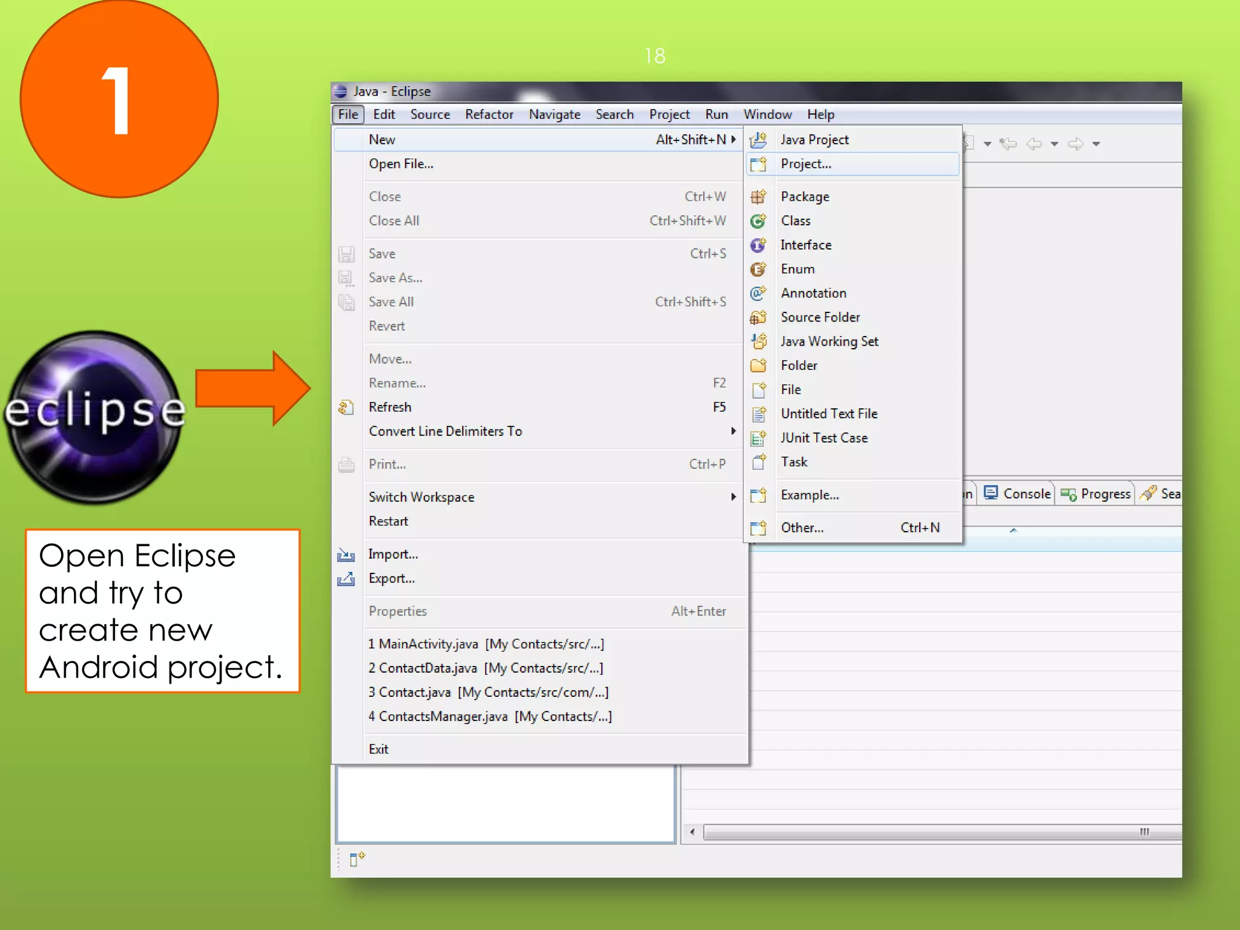Open the Source menu
Screen dimensions: 1240x930
(430, 114)
